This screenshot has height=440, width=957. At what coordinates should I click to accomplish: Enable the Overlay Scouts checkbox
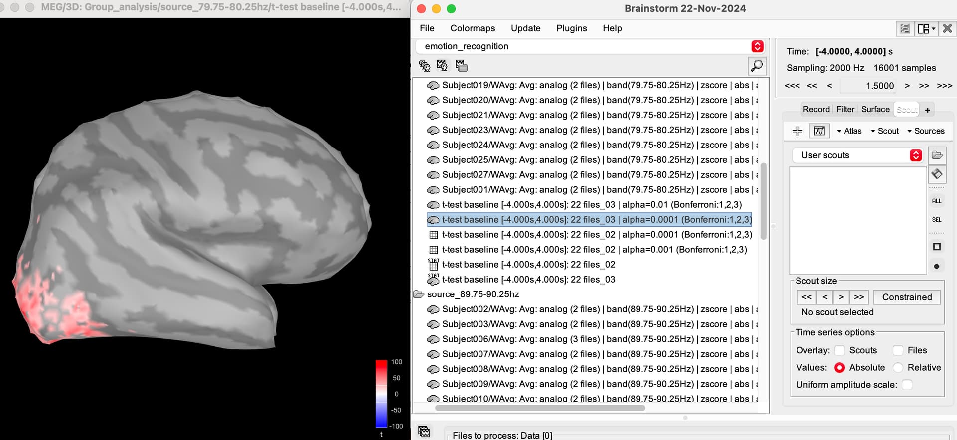click(x=840, y=350)
